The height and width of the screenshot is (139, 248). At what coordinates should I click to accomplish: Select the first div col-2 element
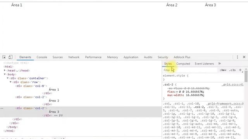(x=31, y=97)
